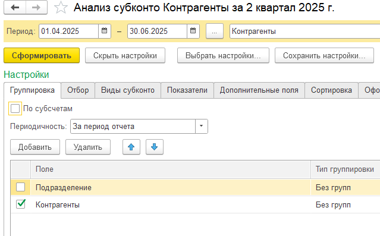The width and height of the screenshot is (380, 236).
Task: Open the Дополнительные поля tab
Action: pos(259,90)
